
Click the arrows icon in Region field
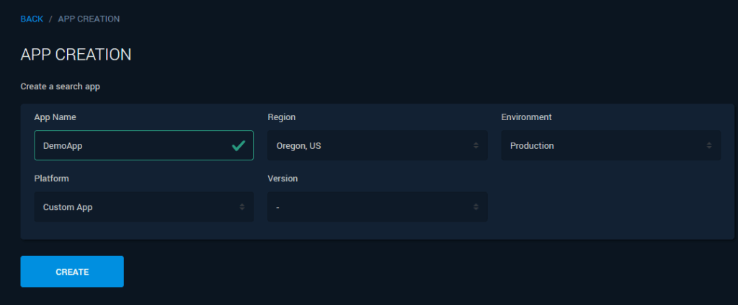476,145
